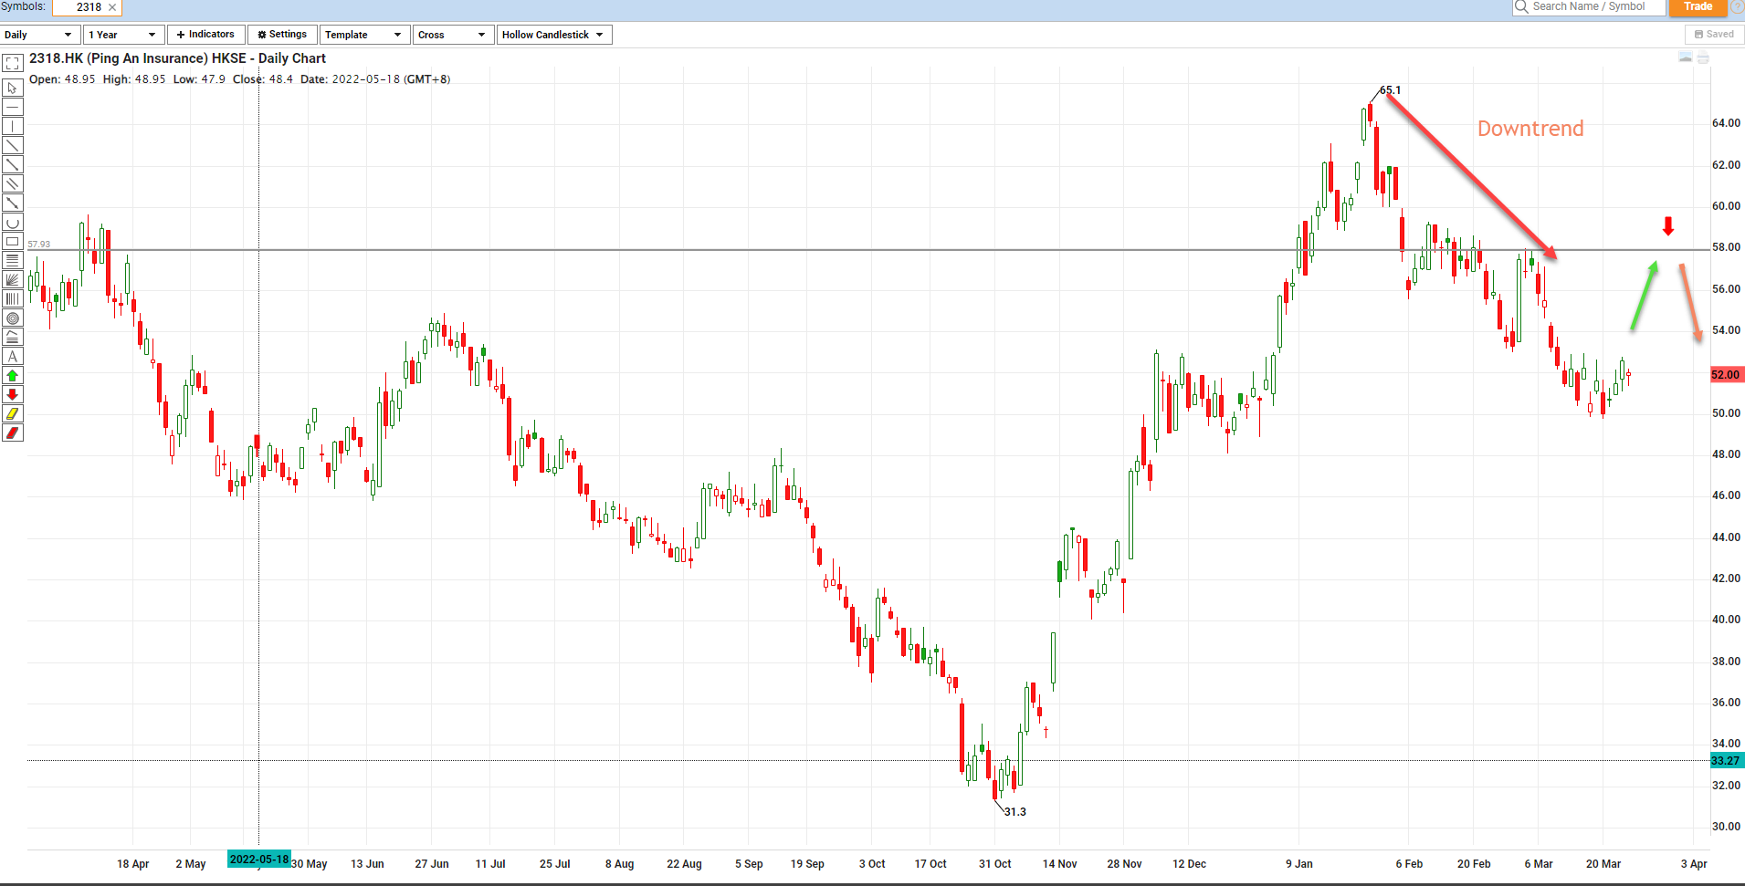Select the text annotation tool labeled A
Viewport: 1745px width, 886px height.
coord(13,356)
